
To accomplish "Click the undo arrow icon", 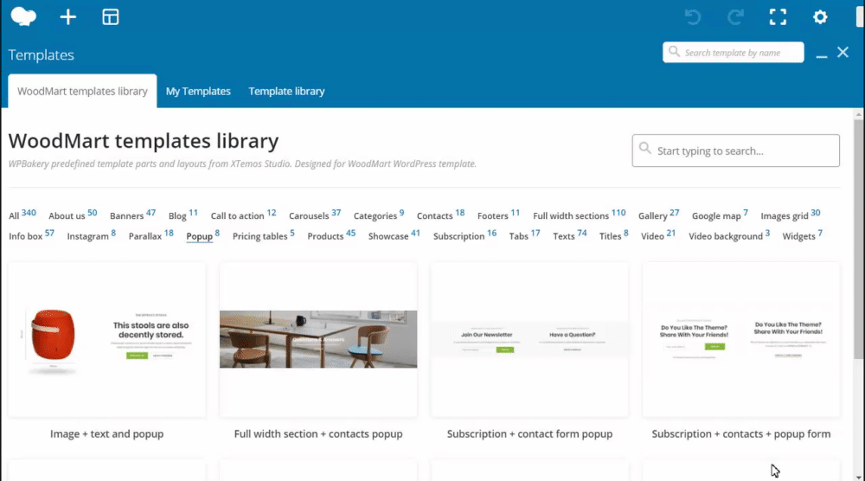I will pos(693,17).
